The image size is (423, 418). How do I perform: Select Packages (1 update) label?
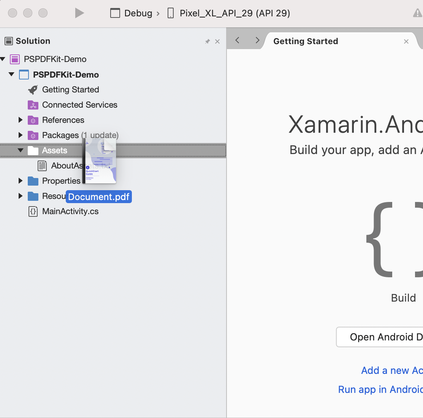(81, 135)
